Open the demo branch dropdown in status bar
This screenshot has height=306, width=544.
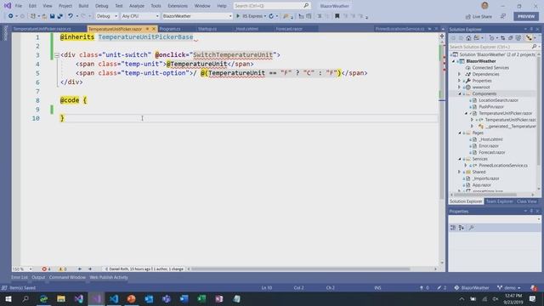[x=509, y=287]
